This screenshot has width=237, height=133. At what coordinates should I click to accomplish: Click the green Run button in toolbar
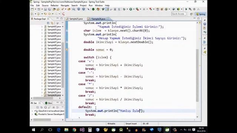coord(131,9)
